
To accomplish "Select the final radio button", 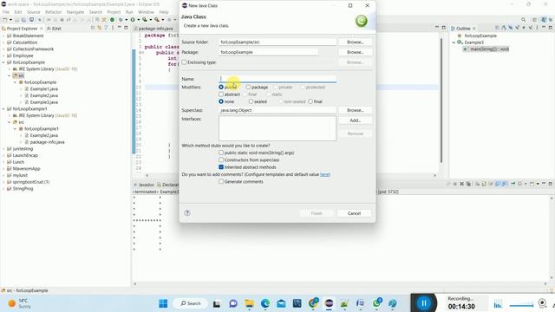I will [310, 101].
